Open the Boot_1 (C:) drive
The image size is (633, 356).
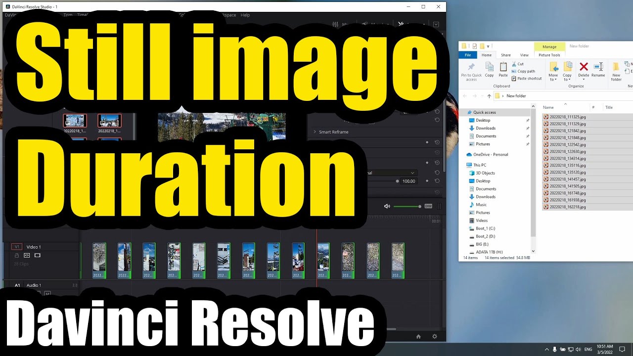click(x=482, y=228)
